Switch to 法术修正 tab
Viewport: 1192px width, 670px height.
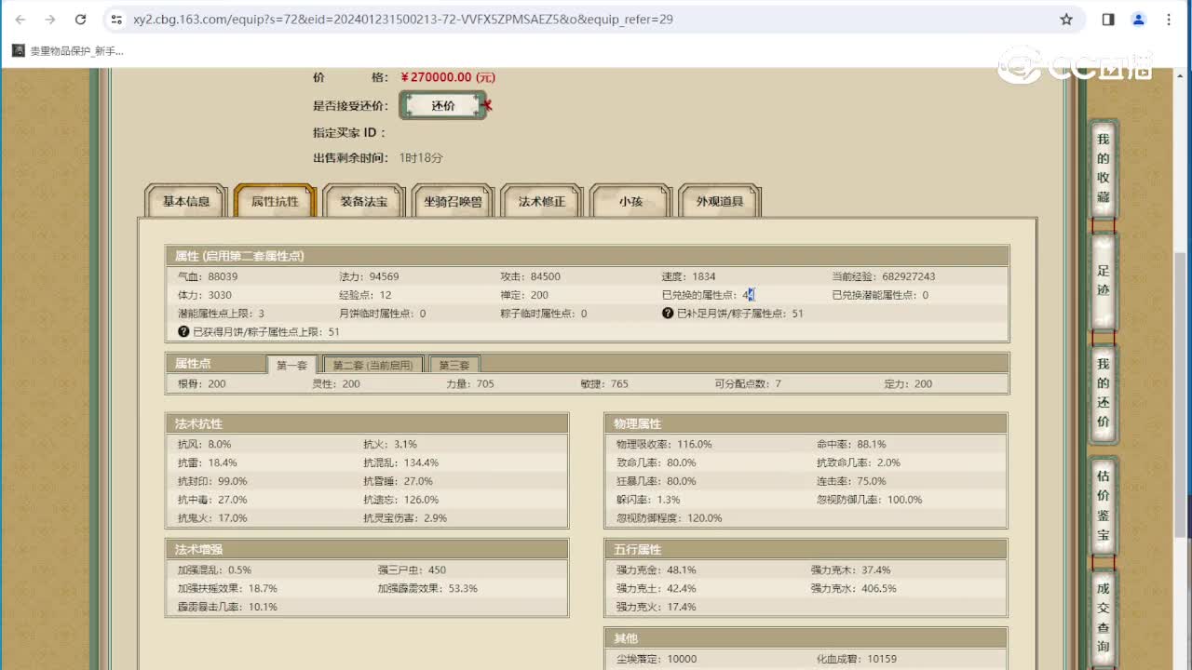coord(542,201)
